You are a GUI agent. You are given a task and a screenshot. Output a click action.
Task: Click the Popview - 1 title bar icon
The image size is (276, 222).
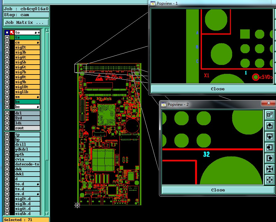[x=153, y=3]
